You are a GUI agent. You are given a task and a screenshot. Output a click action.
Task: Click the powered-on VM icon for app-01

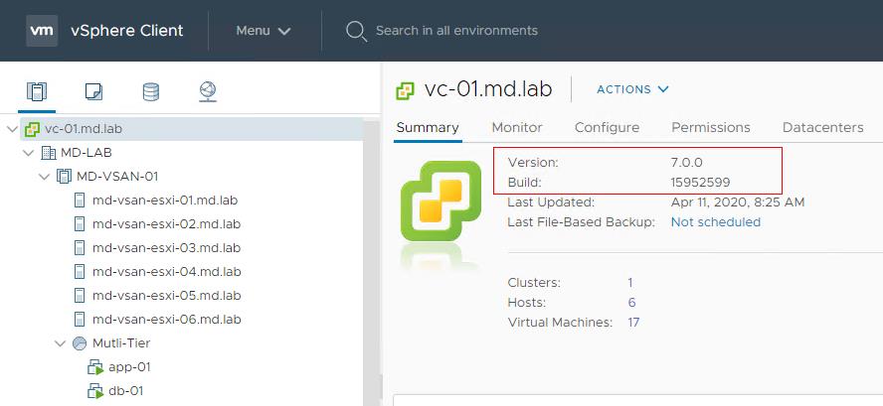[95, 367]
